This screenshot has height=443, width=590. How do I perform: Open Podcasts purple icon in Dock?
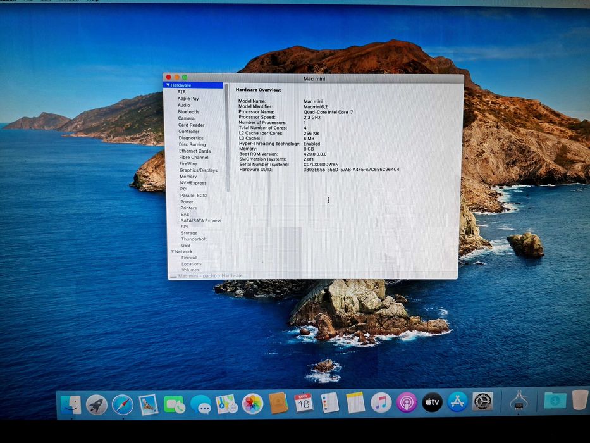(407, 402)
